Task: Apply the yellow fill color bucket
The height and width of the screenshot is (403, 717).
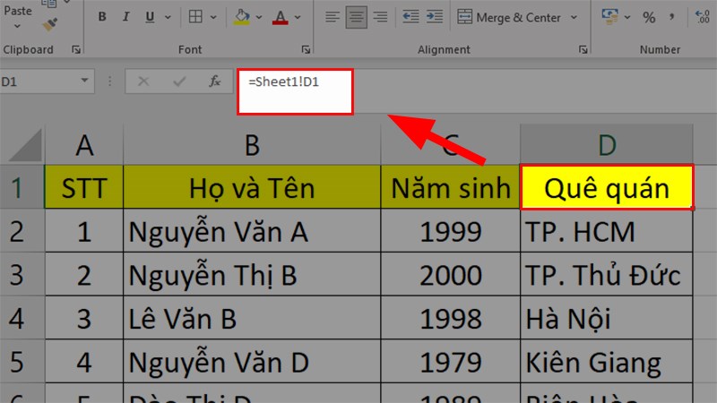Action: pyautogui.click(x=241, y=17)
